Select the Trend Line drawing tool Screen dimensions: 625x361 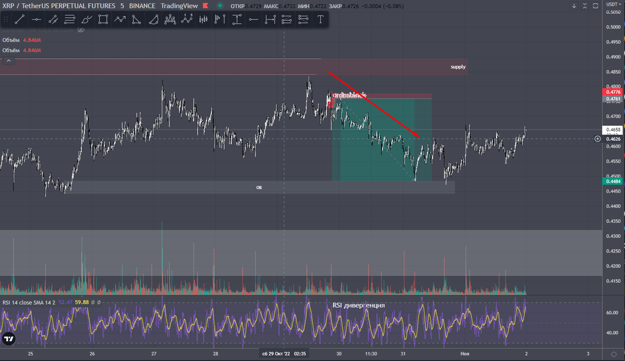tap(19, 19)
